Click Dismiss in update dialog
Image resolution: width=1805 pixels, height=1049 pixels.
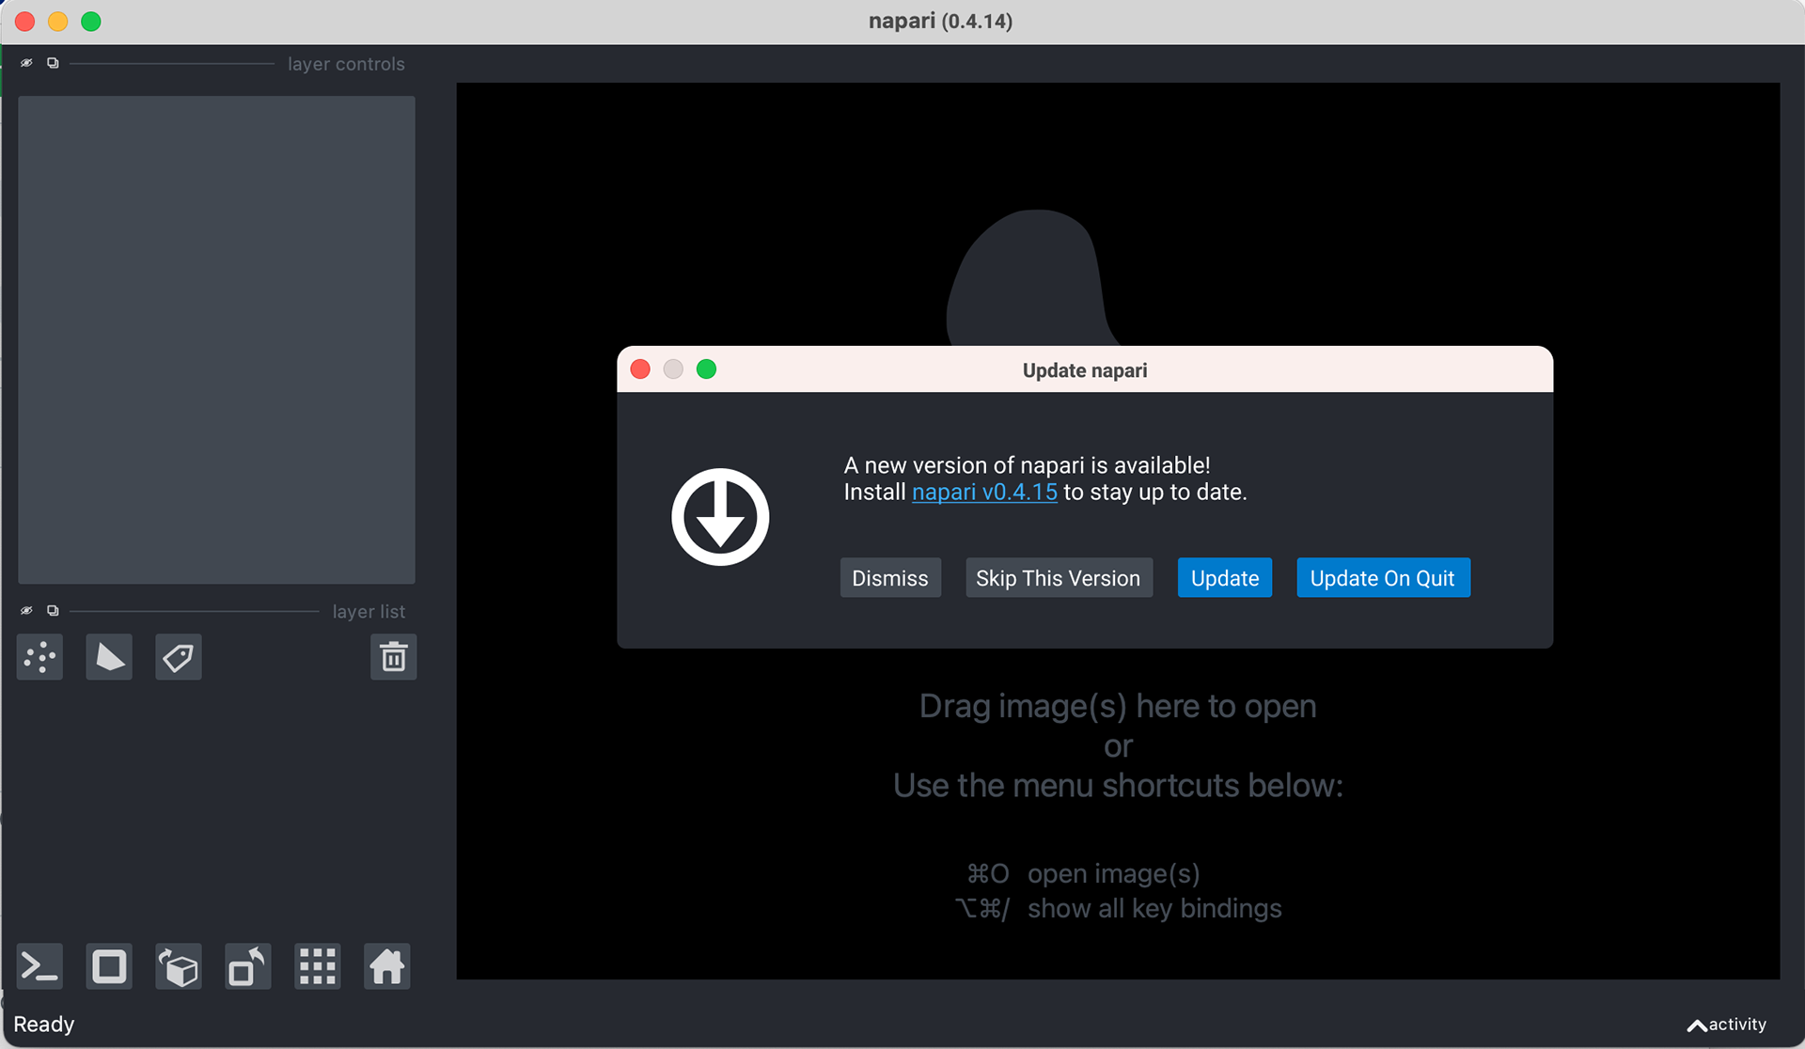[889, 578]
